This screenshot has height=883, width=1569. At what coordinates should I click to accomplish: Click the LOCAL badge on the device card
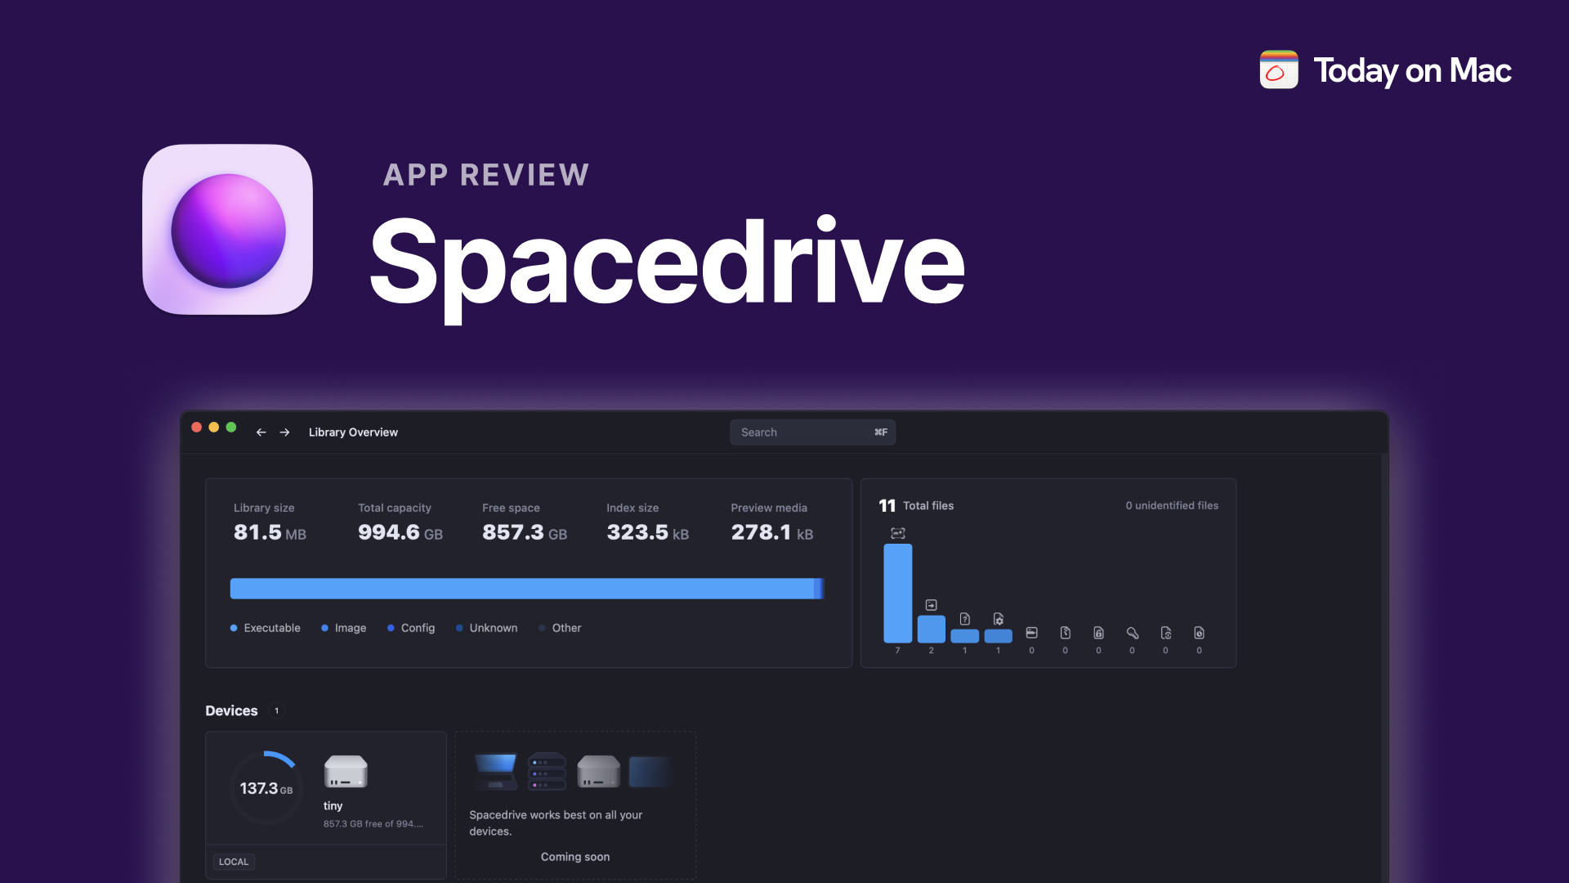234,861
